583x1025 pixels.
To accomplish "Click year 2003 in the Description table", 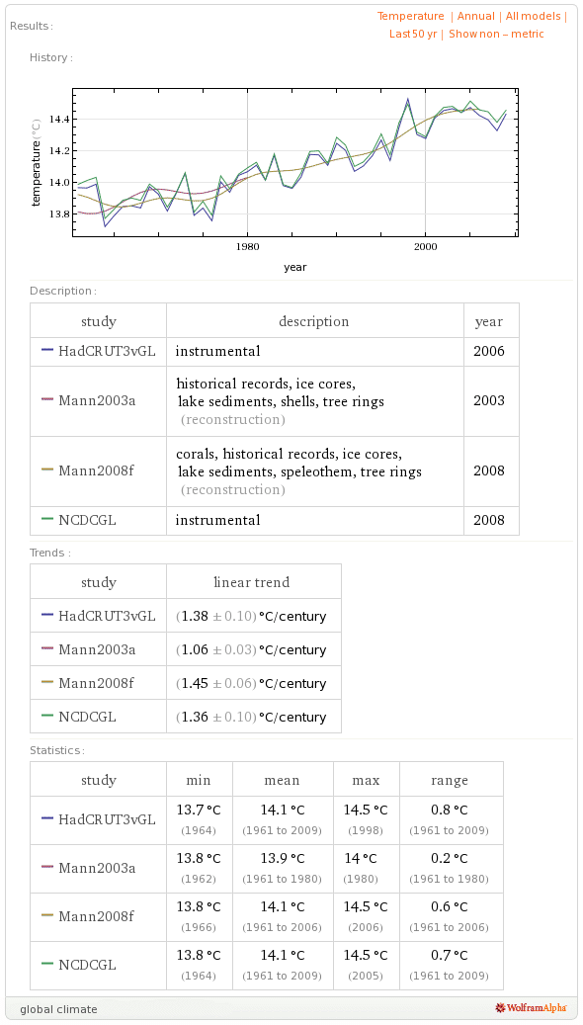I will pos(489,400).
